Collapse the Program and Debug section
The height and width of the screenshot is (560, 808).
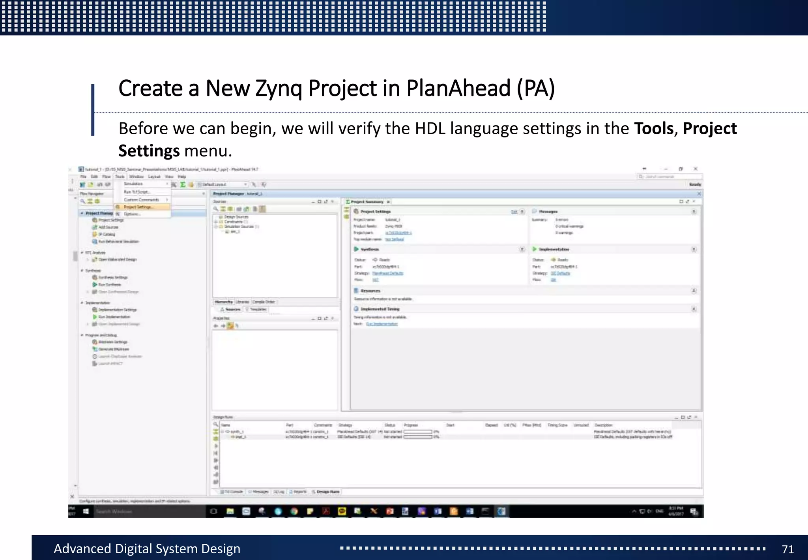tap(82, 335)
